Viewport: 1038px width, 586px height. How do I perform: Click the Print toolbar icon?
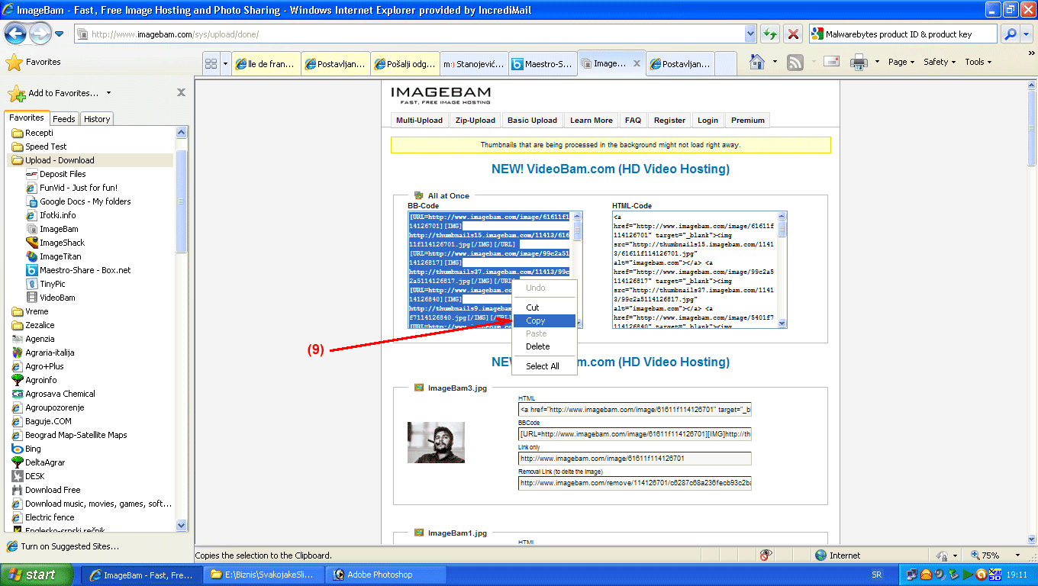tap(859, 62)
